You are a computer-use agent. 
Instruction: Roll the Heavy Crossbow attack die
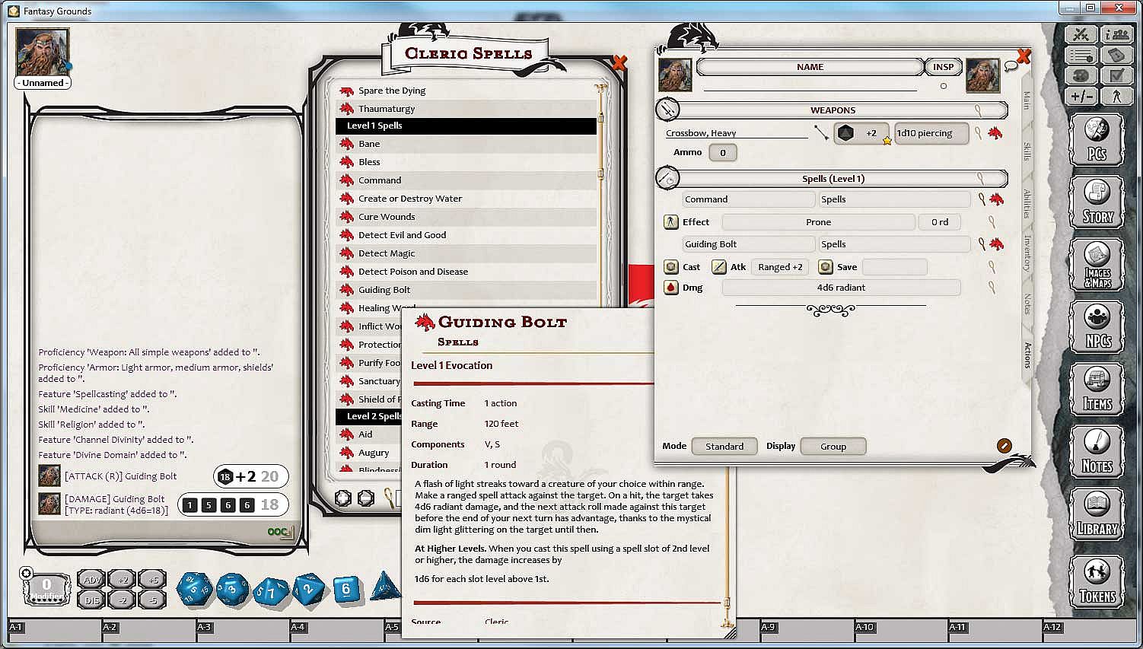pyautogui.click(x=845, y=133)
